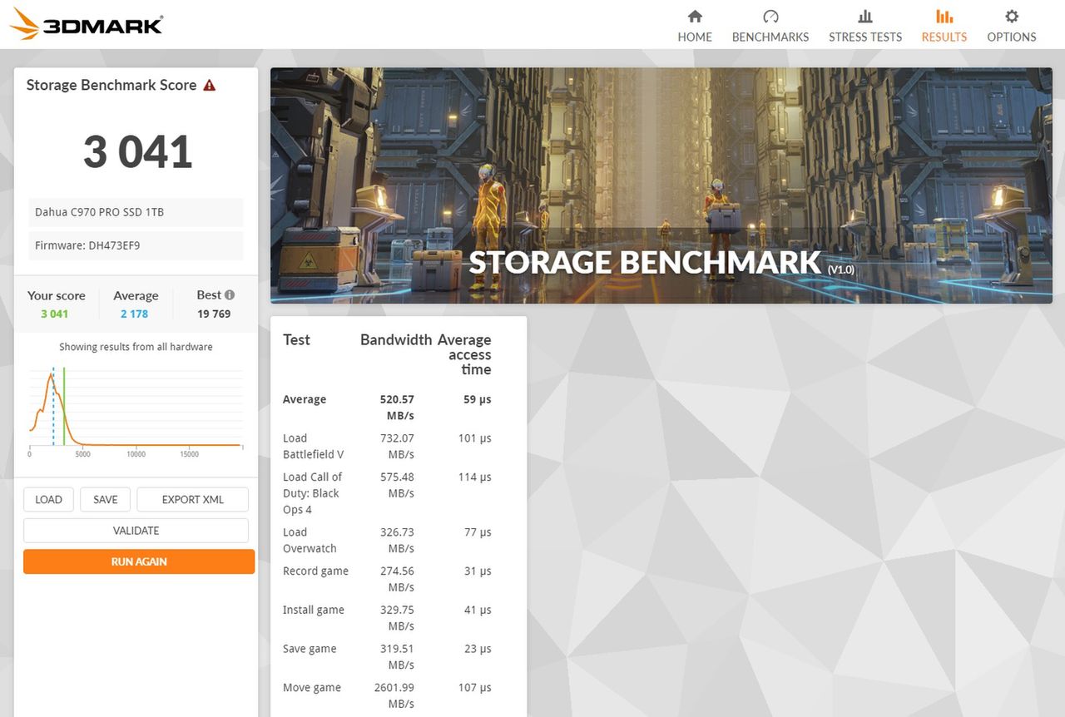The image size is (1065, 717).
Task: Click the 59 µs average access time
Action: [478, 399]
